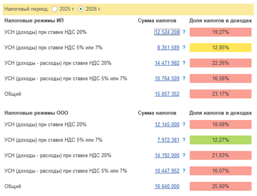This screenshot has width=257, height=196.
Task: Open the 15 057 352 general regime link
Action: tap(167, 94)
